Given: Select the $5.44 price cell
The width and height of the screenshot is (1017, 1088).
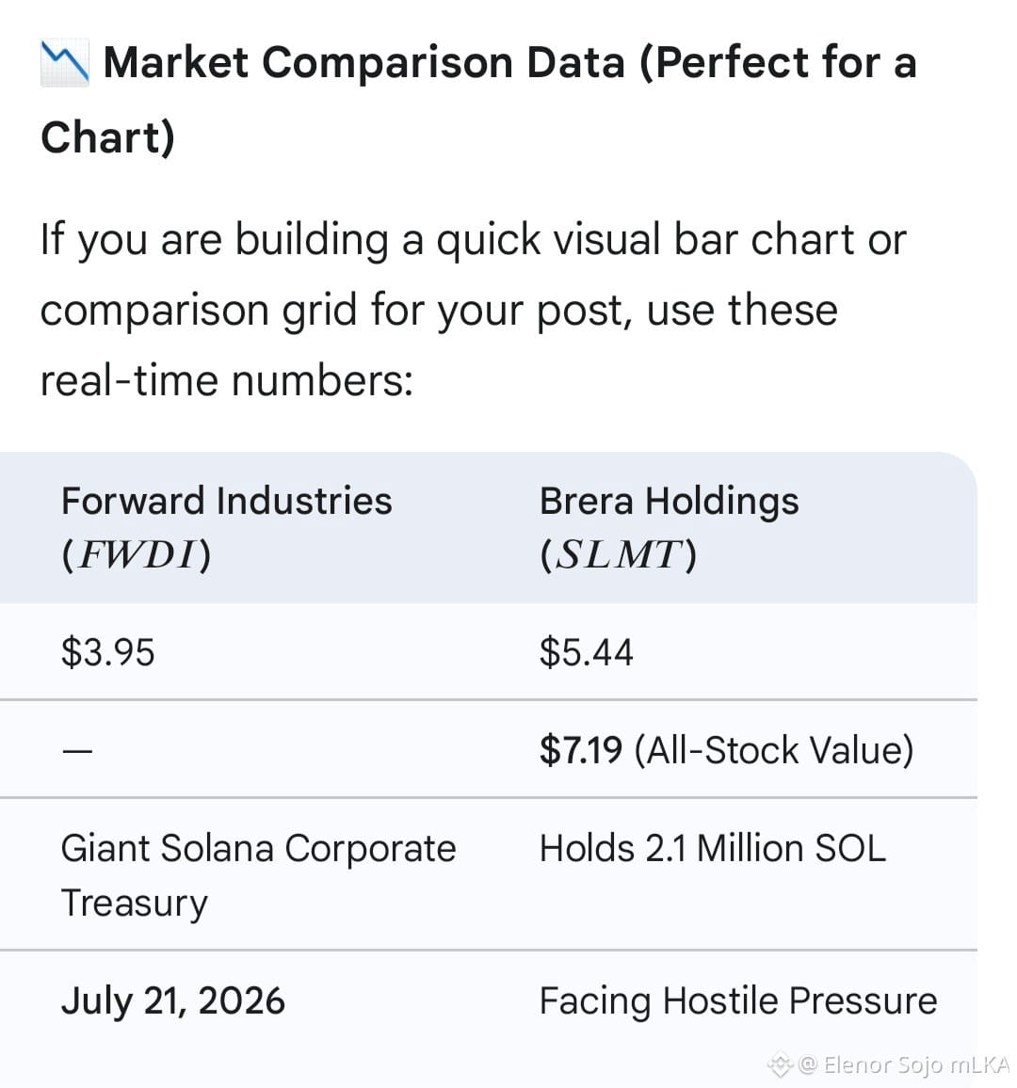Looking at the screenshot, I should (587, 652).
